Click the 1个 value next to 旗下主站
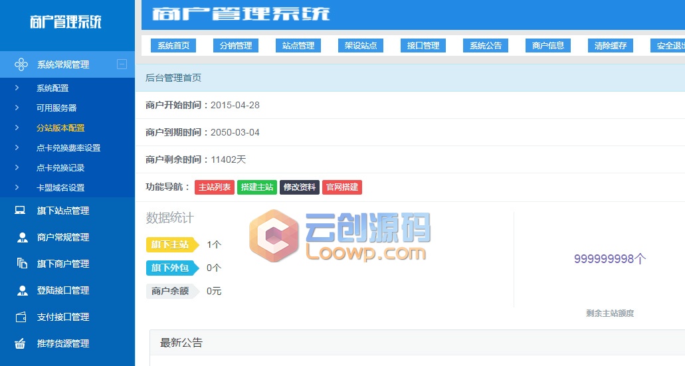 (x=214, y=244)
